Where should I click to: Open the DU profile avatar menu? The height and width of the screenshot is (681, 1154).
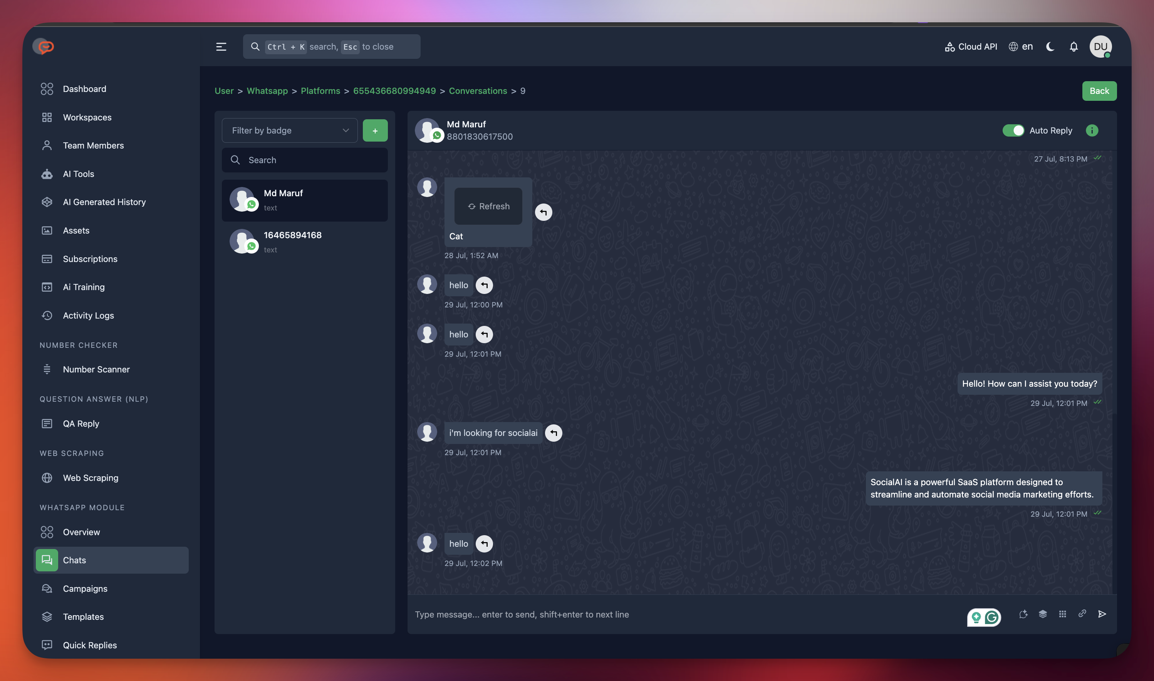pos(1100,47)
